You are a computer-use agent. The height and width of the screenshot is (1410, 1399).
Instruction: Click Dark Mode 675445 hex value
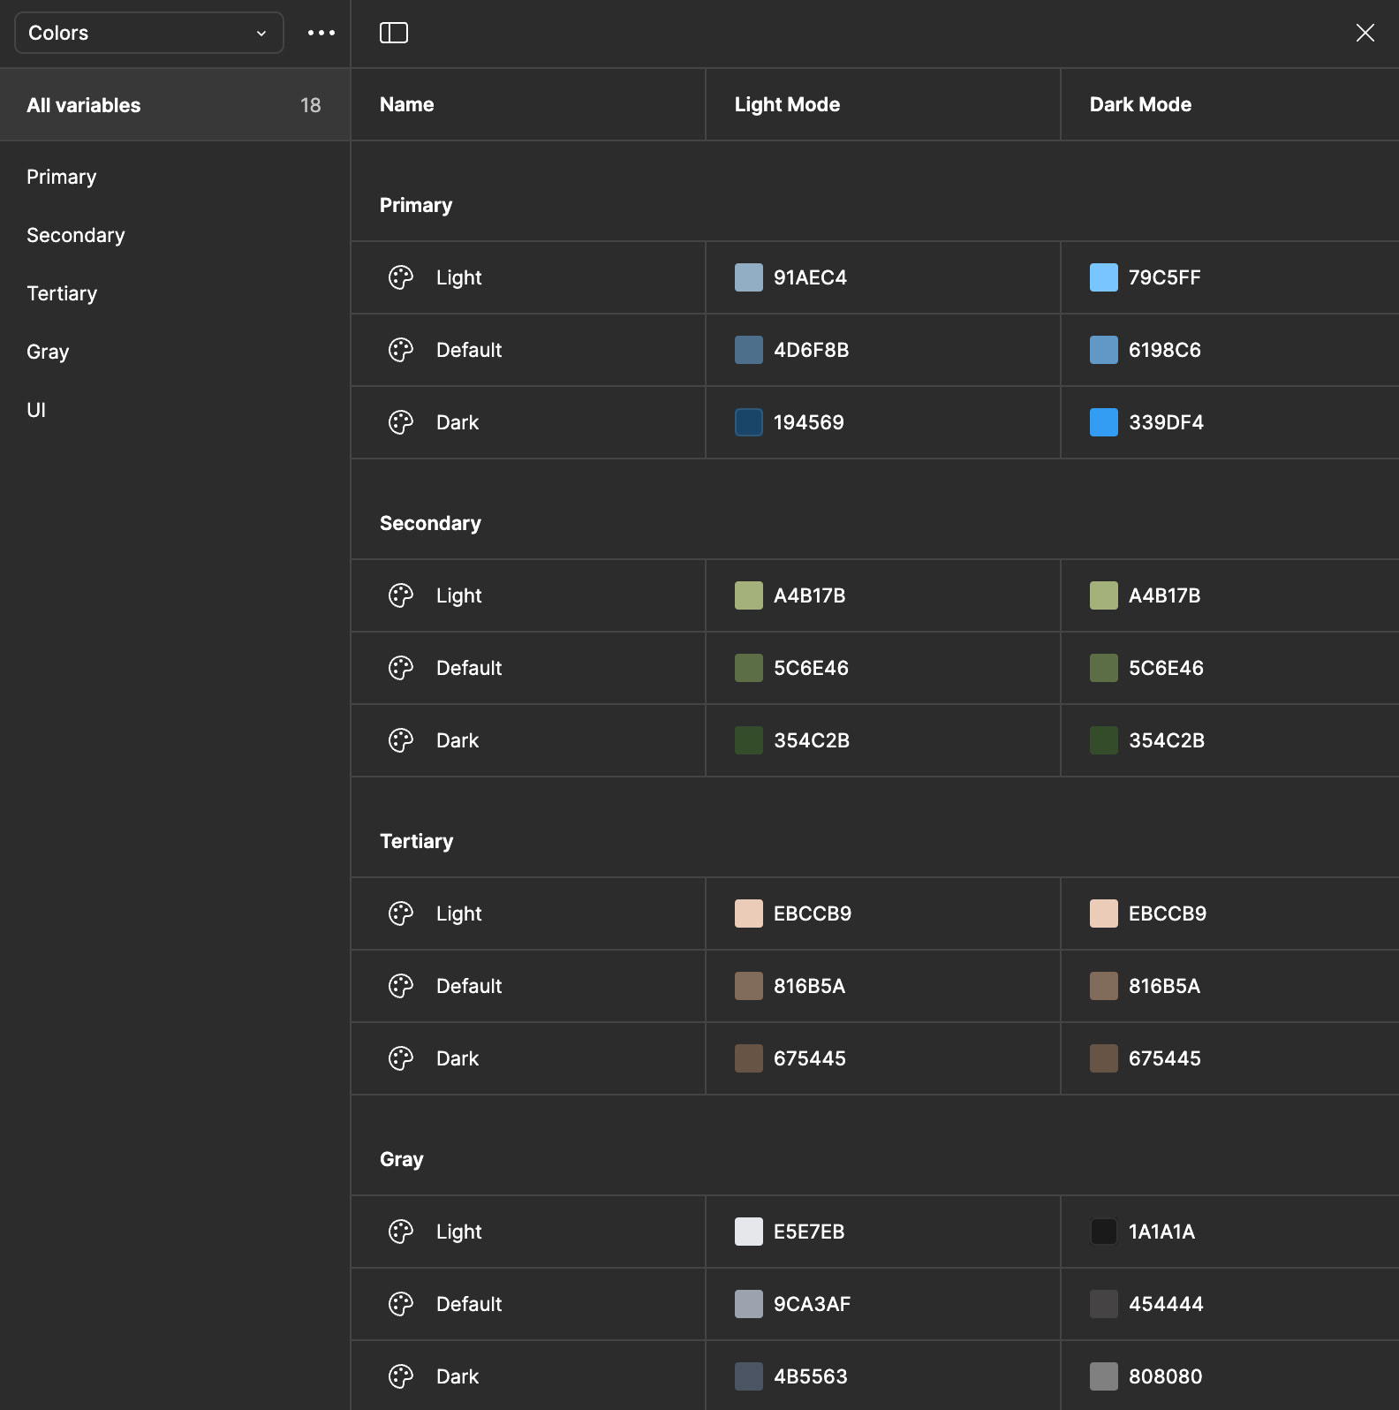click(1165, 1058)
